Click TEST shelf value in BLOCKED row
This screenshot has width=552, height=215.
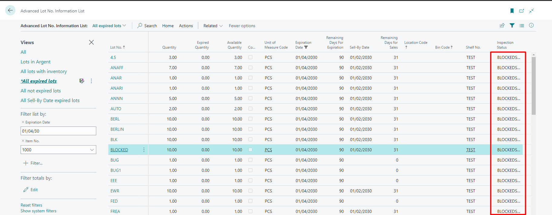tap(471, 150)
